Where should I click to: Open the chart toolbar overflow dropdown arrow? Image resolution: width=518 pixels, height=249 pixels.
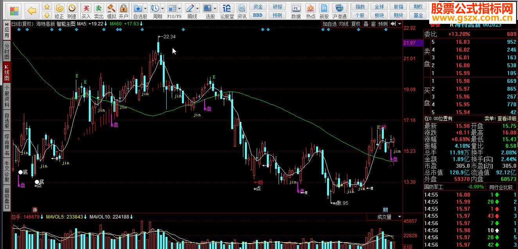pos(399,24)
